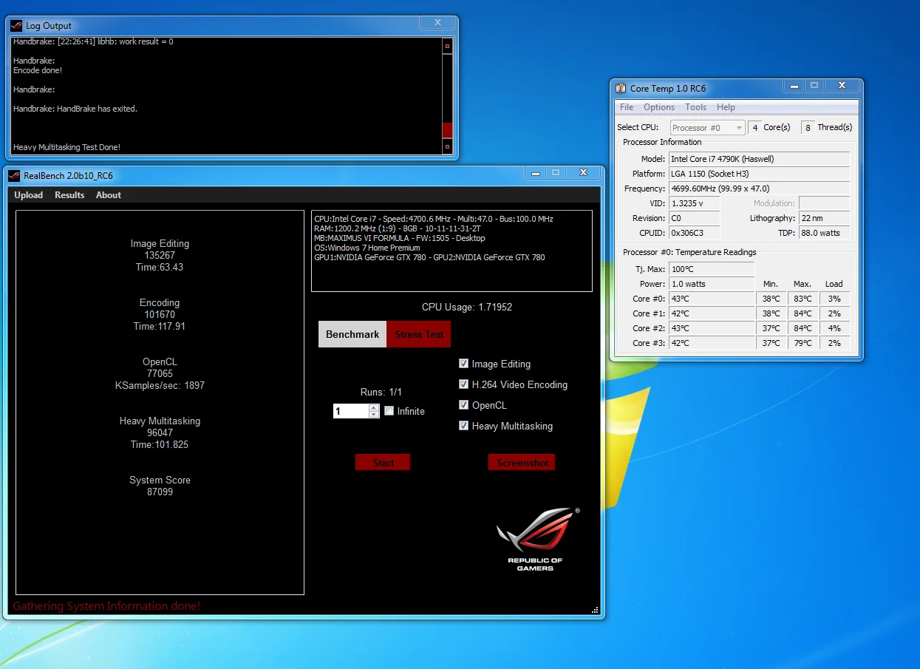Click the Encoding score 101670
The image size is (920, 669).
coord(160,314)
